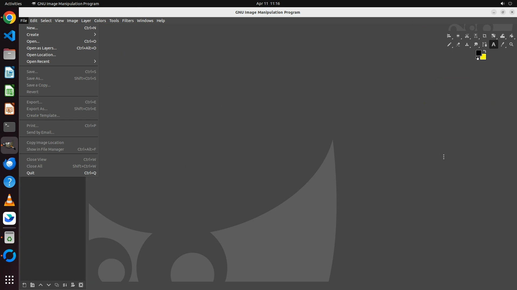Click the new layer group icon

tap(32, 285)
